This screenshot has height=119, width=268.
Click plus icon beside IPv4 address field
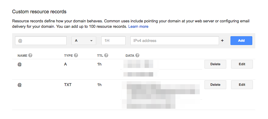pos(222,41)
